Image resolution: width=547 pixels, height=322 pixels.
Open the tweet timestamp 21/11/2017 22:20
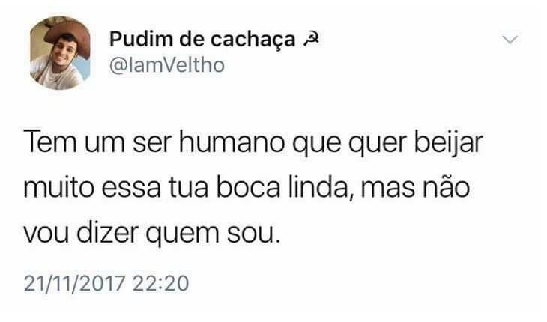[x=106, y=283]
